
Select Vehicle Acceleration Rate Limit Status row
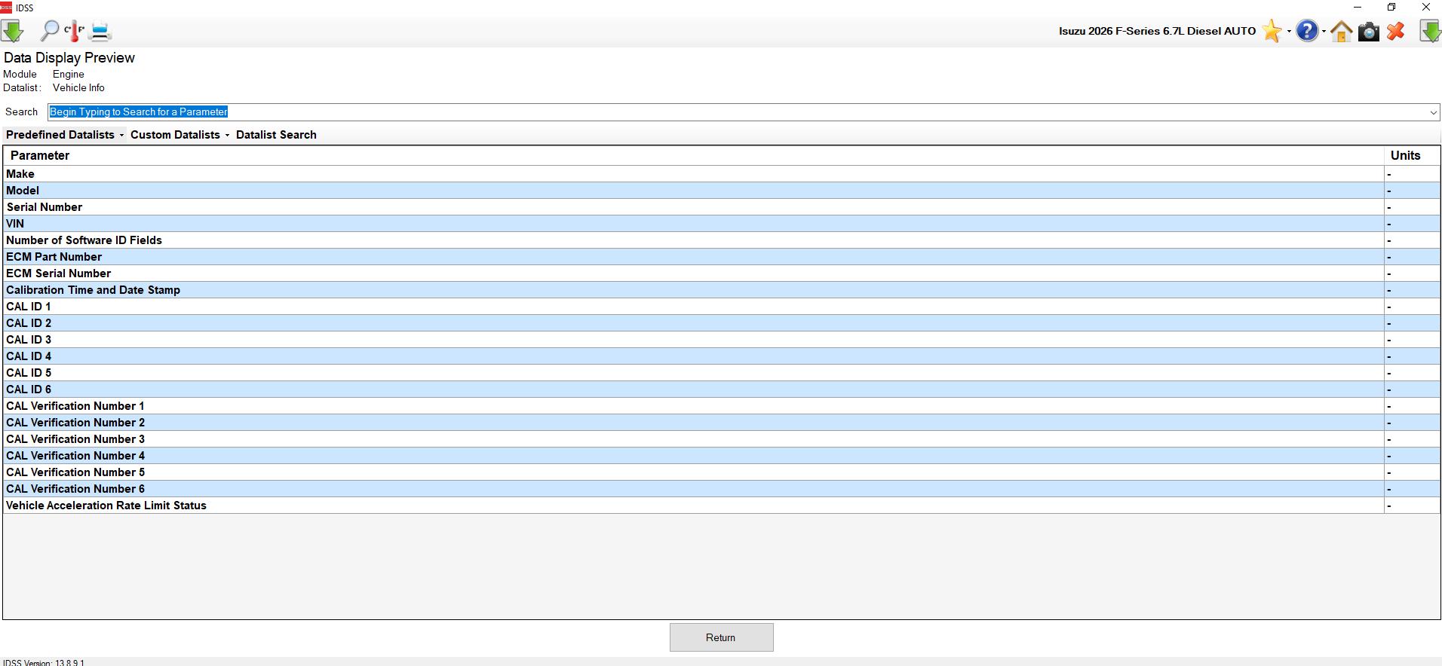[722, 506]
